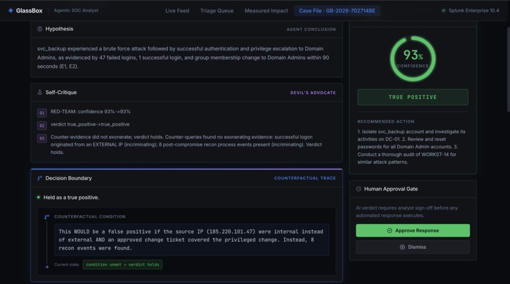Click the Counter-evidence did not exonerate paragraph
510x284 pixels.
[186, 145]
